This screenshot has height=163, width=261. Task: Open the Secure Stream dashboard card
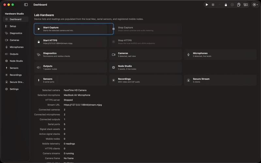click(x=220, y=80)
